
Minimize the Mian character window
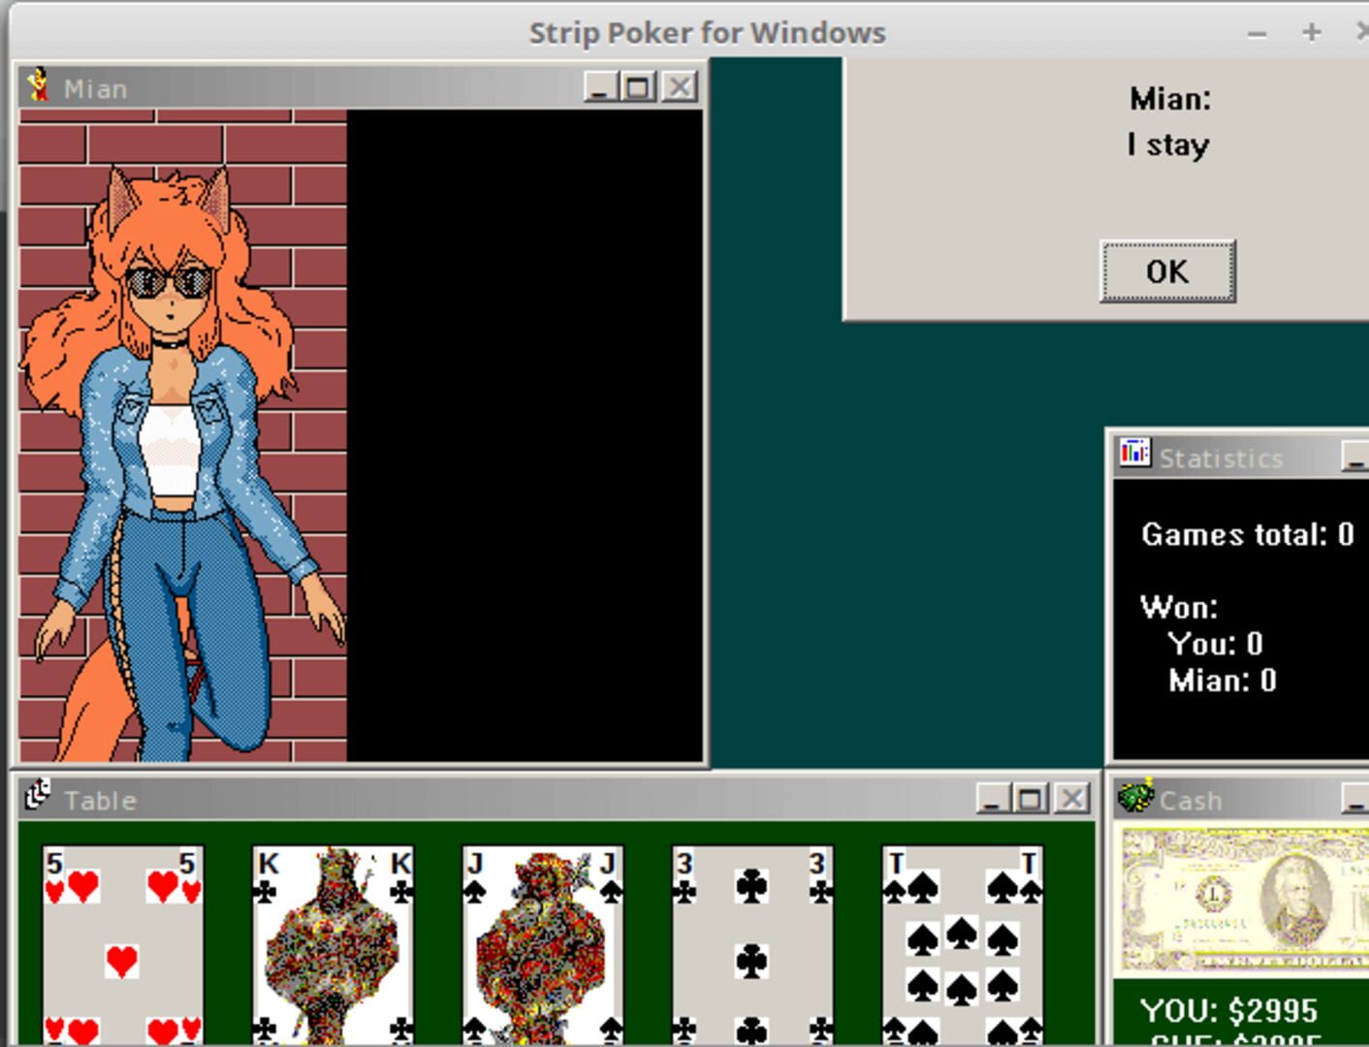click(599, 88)
